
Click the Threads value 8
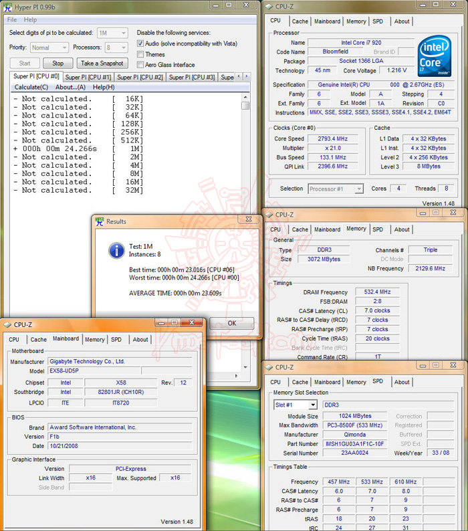(447, 189)
